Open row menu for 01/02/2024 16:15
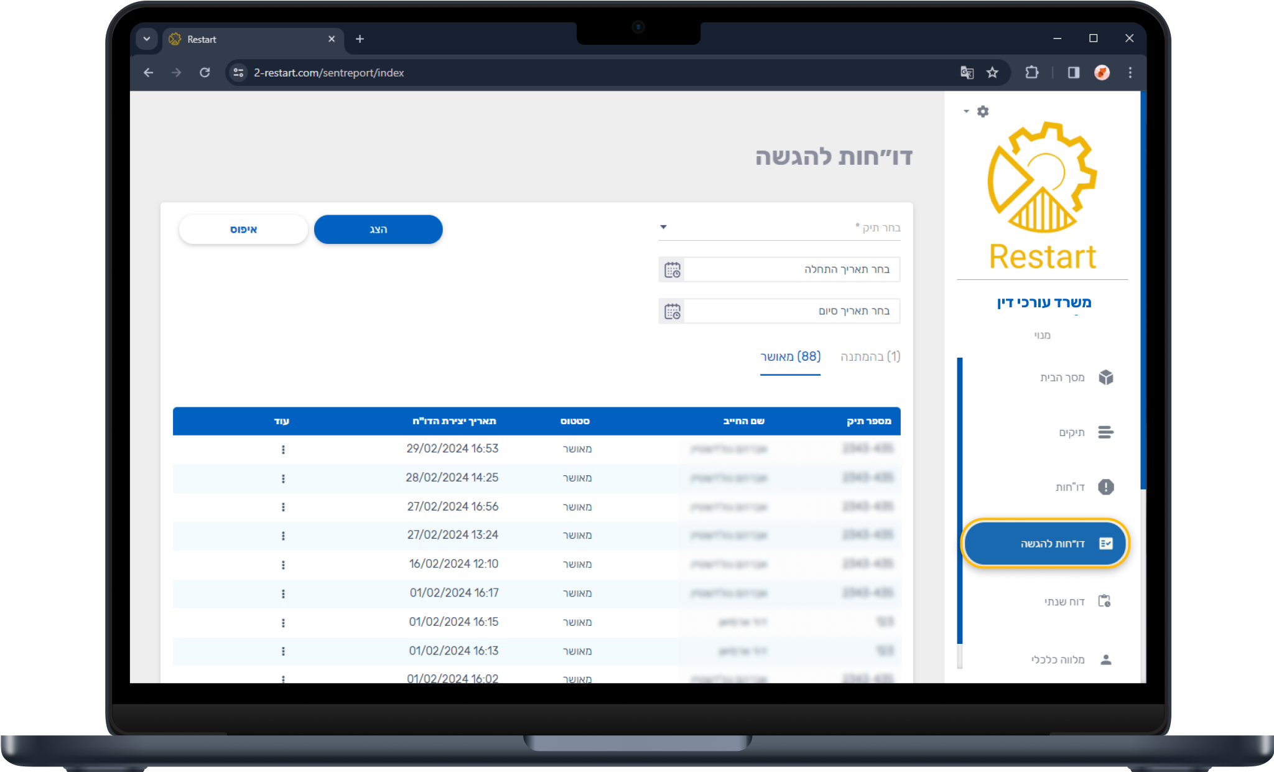Image resolution: width=1274 pixels, height=772 pixels. (x=283, y=623)
